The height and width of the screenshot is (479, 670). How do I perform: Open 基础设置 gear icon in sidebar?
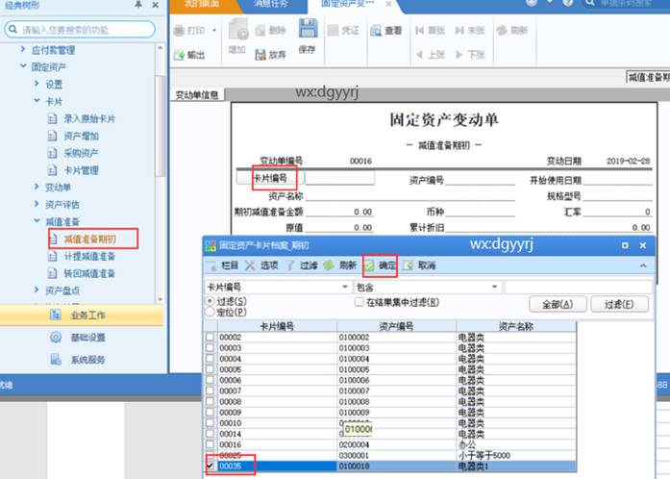[56, 338]
